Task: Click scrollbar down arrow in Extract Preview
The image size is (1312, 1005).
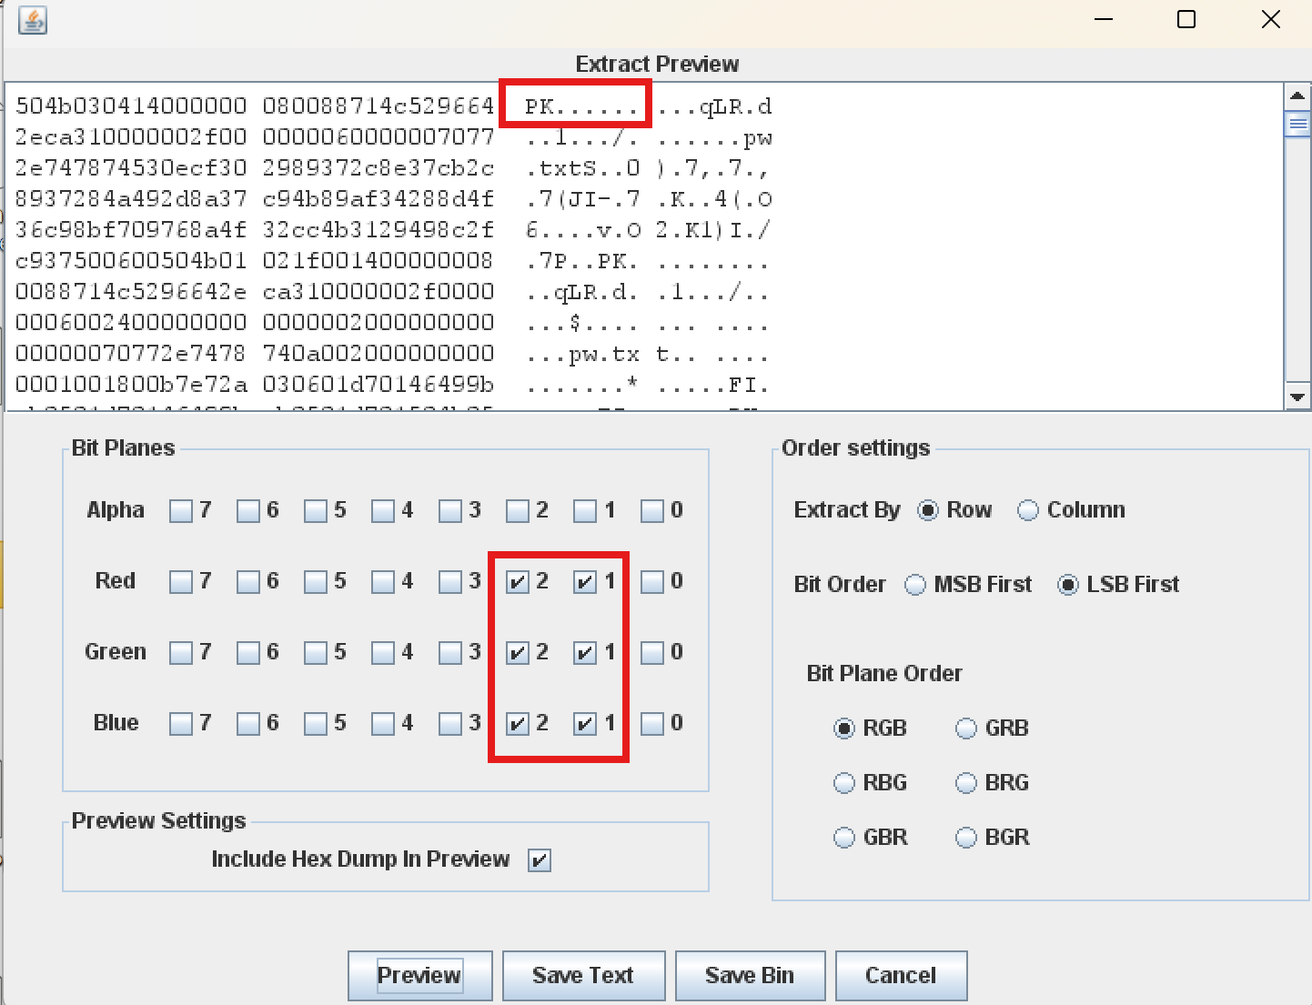Action: tap(1297, 397)
